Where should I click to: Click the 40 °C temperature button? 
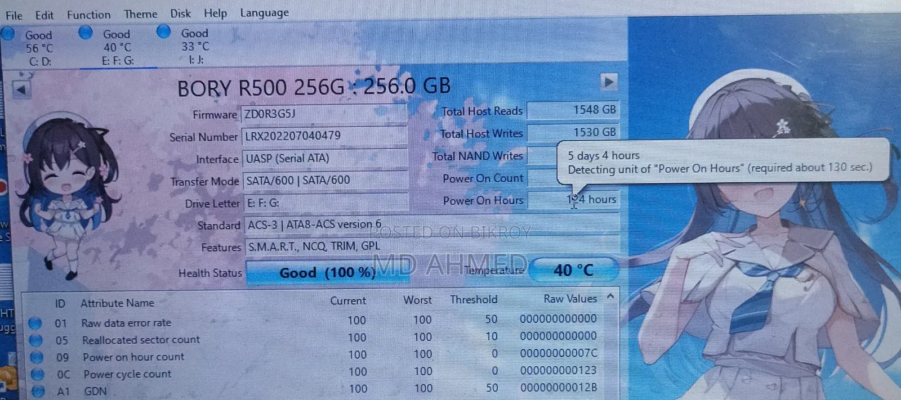coord(573,270)
